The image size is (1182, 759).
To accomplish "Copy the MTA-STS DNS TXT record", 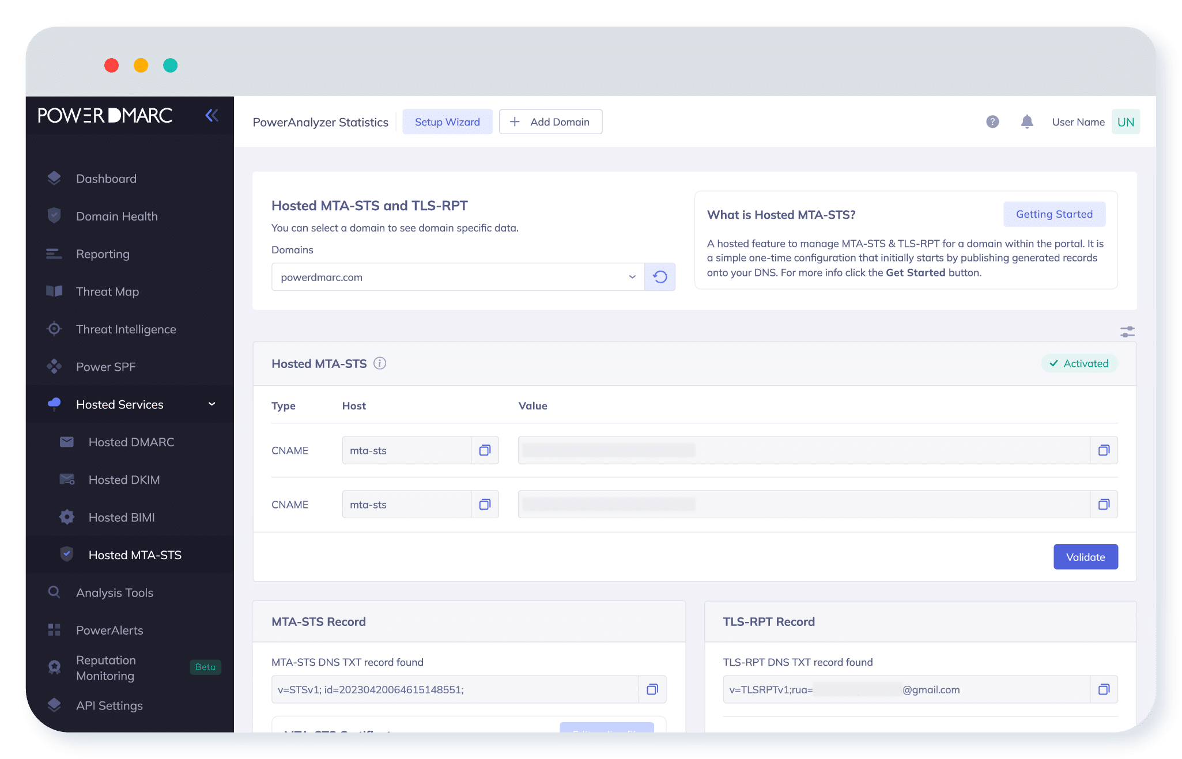I will 652,689.
